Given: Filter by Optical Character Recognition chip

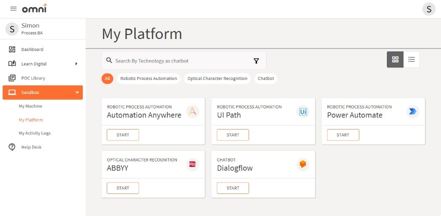Looking at the screenshot, I should click(217, 78).
